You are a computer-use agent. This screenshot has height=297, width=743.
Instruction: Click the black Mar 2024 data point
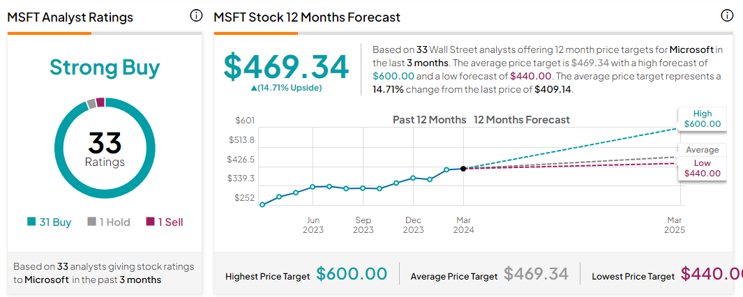[x=463, y=169]
